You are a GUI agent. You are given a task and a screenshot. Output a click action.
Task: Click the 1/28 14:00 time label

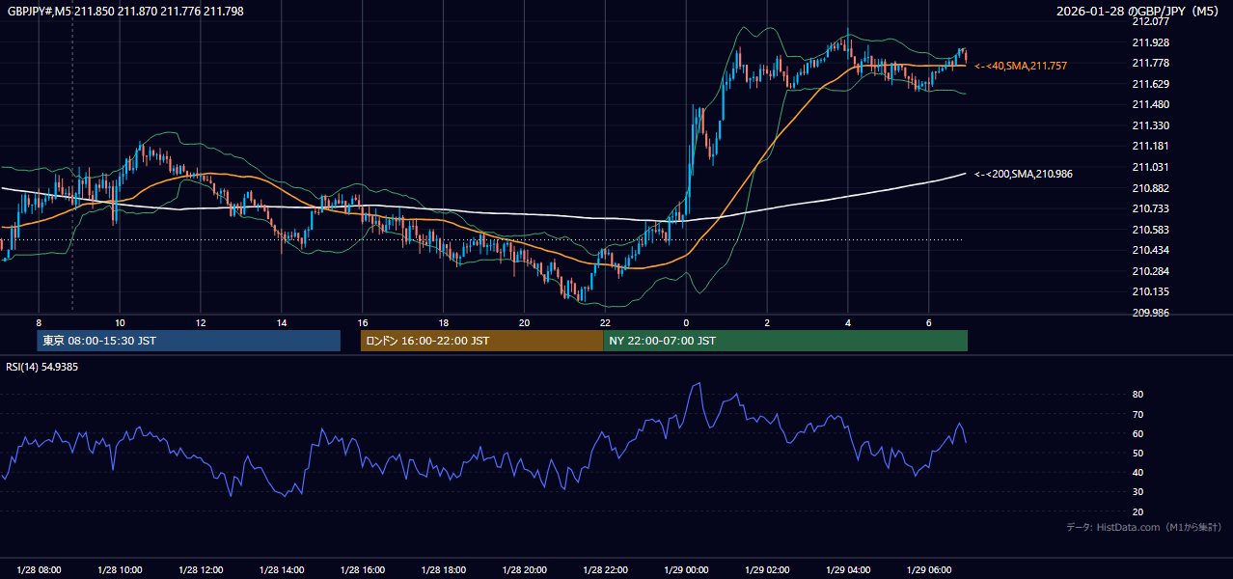[x=283, y=569]
